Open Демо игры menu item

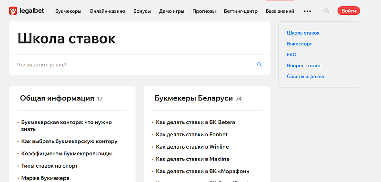(171, 11)
